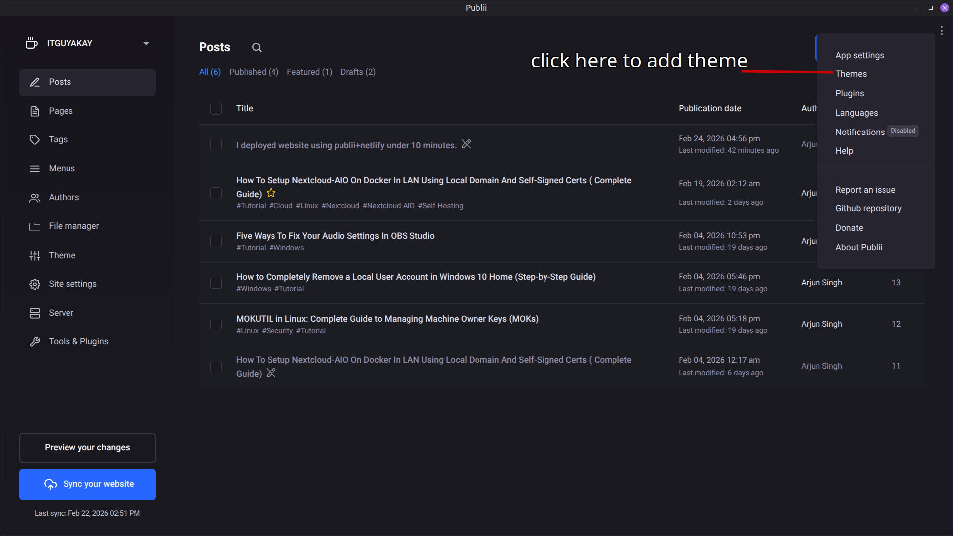953x536 pixels.
Task: Tick the checkbox beside the MOKUTIL post
Action: point(216,324)
